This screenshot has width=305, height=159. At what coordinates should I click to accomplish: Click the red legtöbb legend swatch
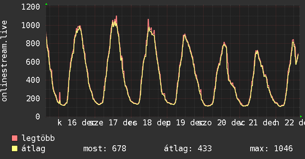(x=14, y=138)
